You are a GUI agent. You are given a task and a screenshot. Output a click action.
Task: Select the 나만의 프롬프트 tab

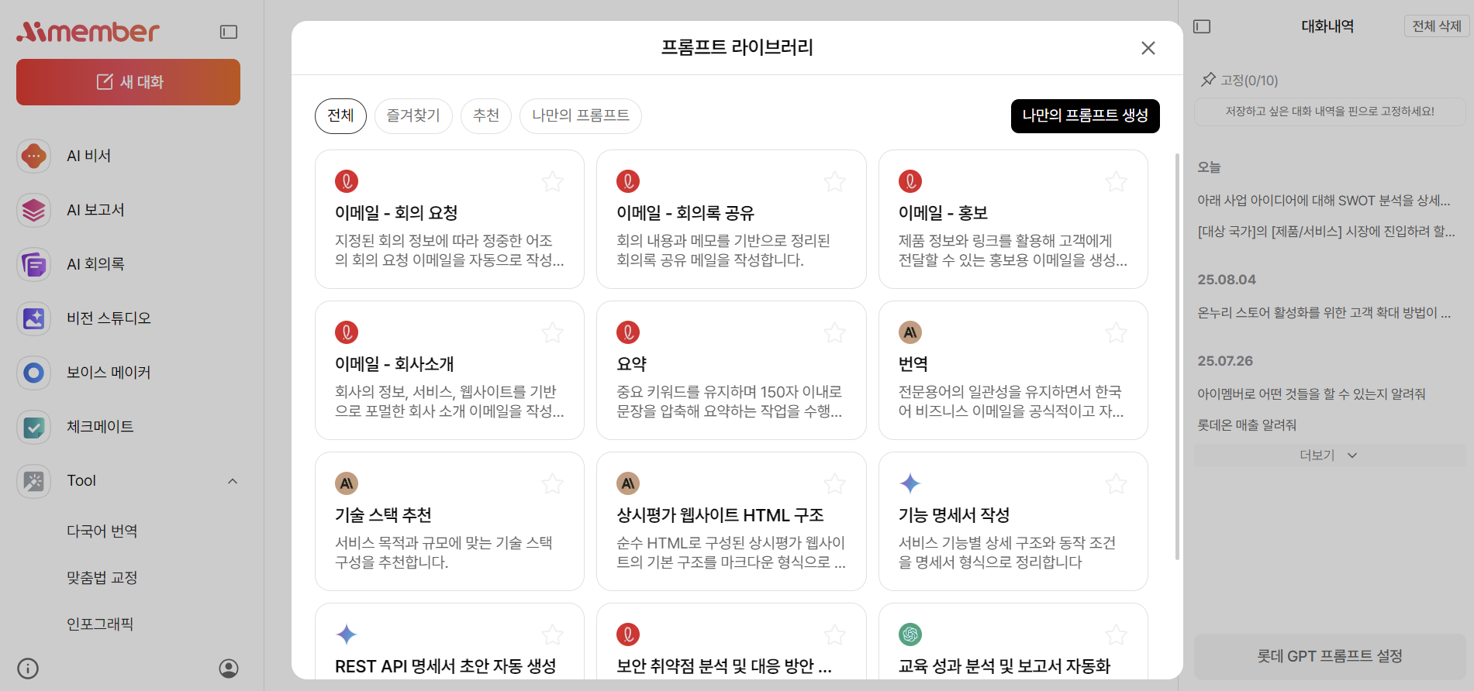[x=581, y=115]
